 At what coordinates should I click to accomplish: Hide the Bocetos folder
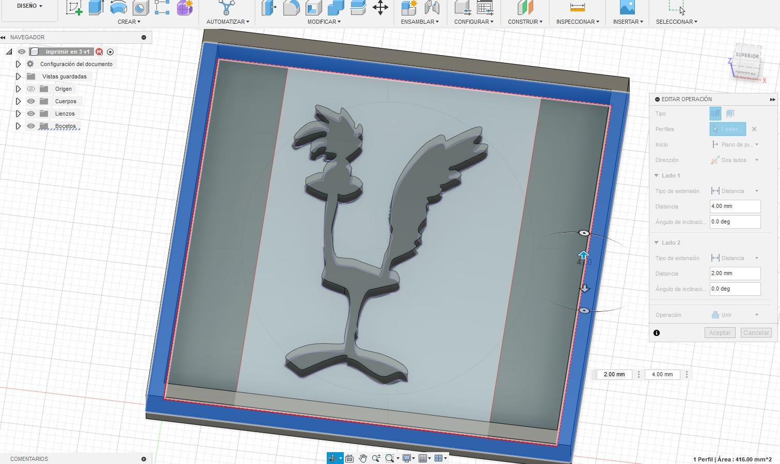31,126
